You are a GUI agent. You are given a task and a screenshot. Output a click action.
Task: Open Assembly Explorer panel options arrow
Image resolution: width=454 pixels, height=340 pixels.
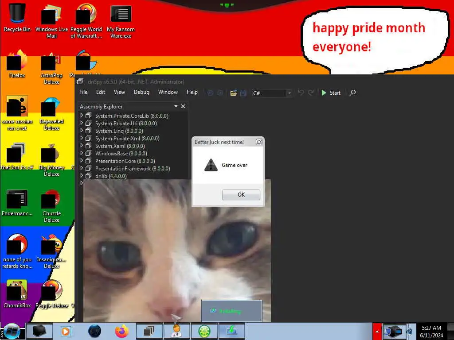click(x=176, y=106)
